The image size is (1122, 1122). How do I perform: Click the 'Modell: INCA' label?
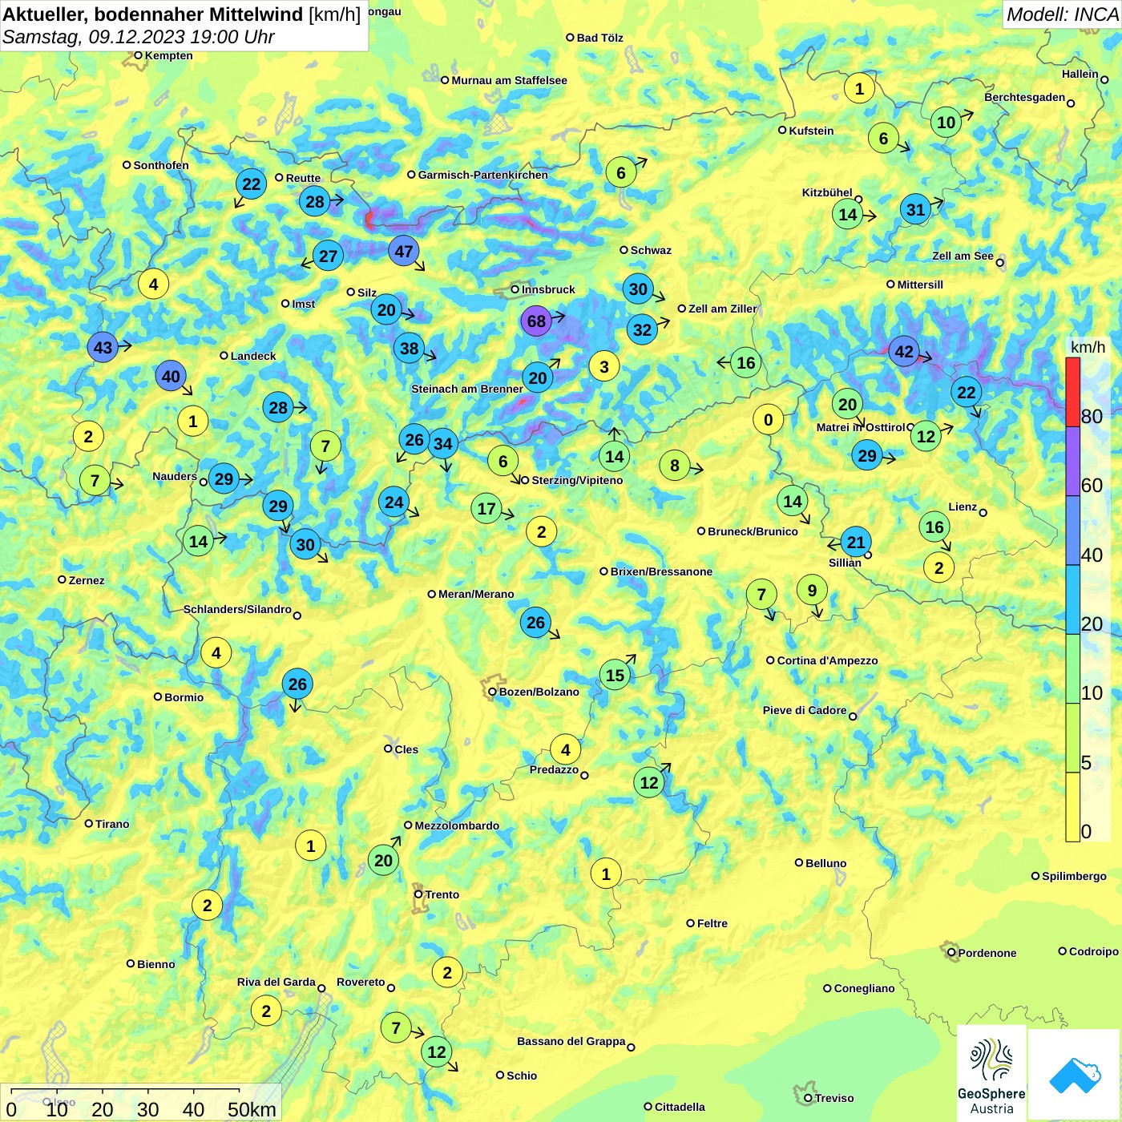pyautogui.click(x=1062, y=14)
